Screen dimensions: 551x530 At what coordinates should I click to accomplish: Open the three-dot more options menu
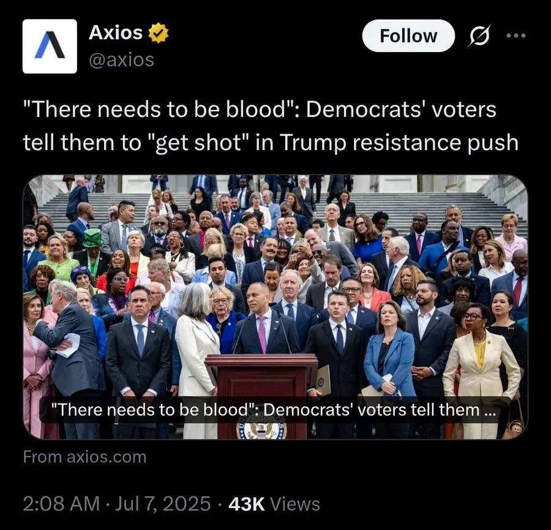pos(516,36)
